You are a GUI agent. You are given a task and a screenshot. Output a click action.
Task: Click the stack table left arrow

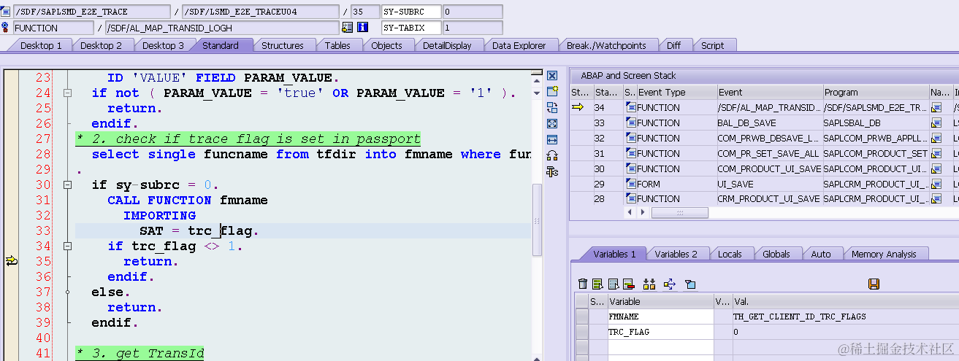point(631,212)
